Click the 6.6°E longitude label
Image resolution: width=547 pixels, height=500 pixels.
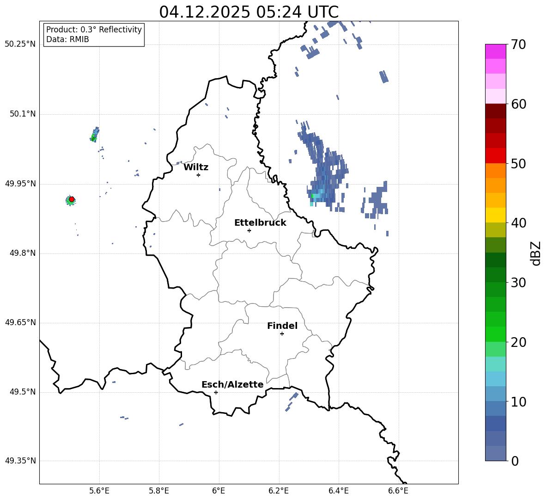(398, 491)
